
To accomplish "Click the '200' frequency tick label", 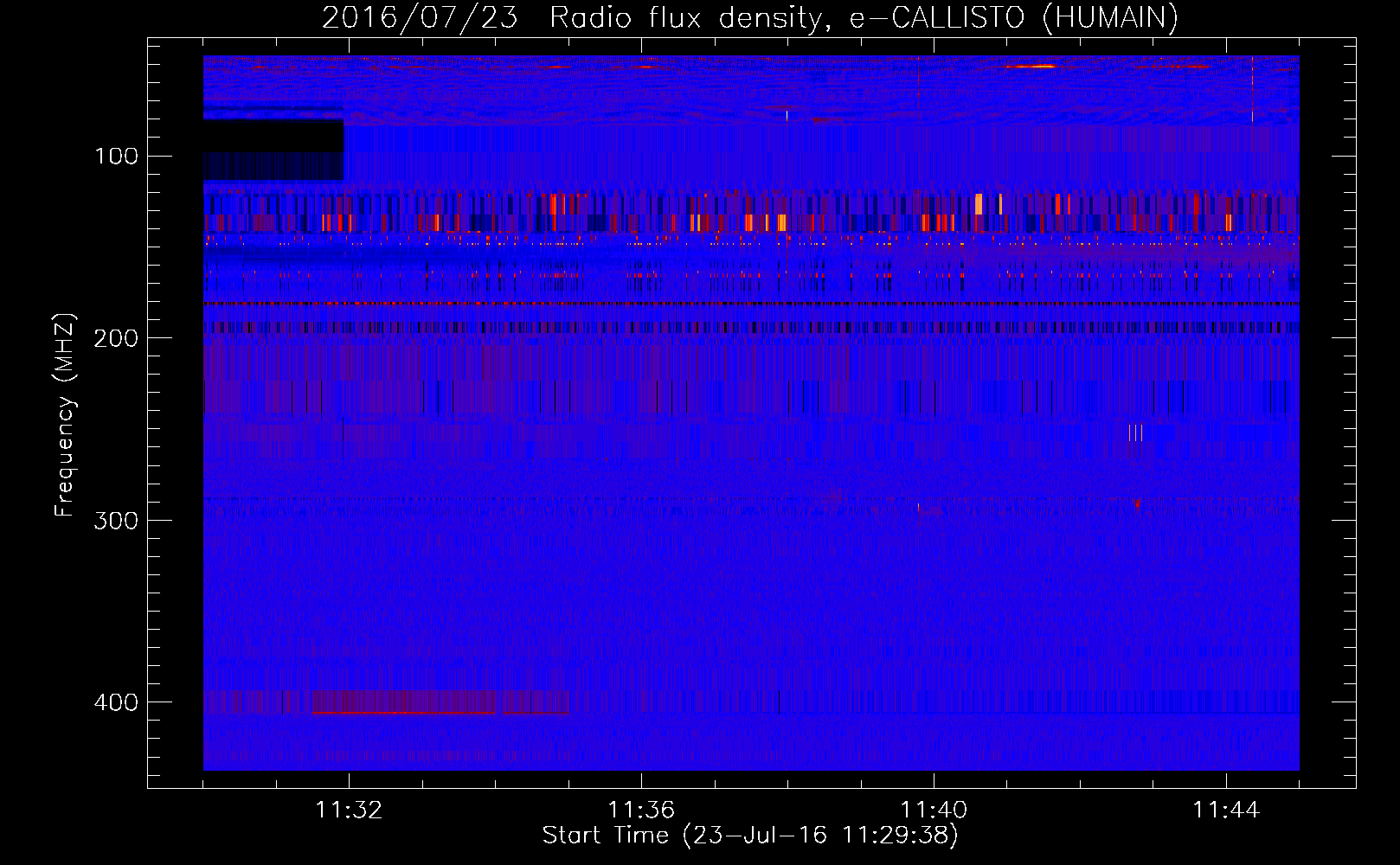I will (116, 338).
